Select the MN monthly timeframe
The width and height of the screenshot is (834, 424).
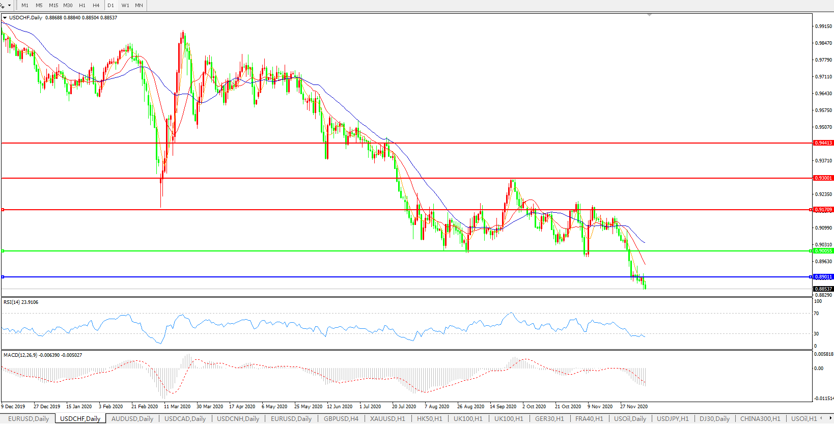click(139, 6)
